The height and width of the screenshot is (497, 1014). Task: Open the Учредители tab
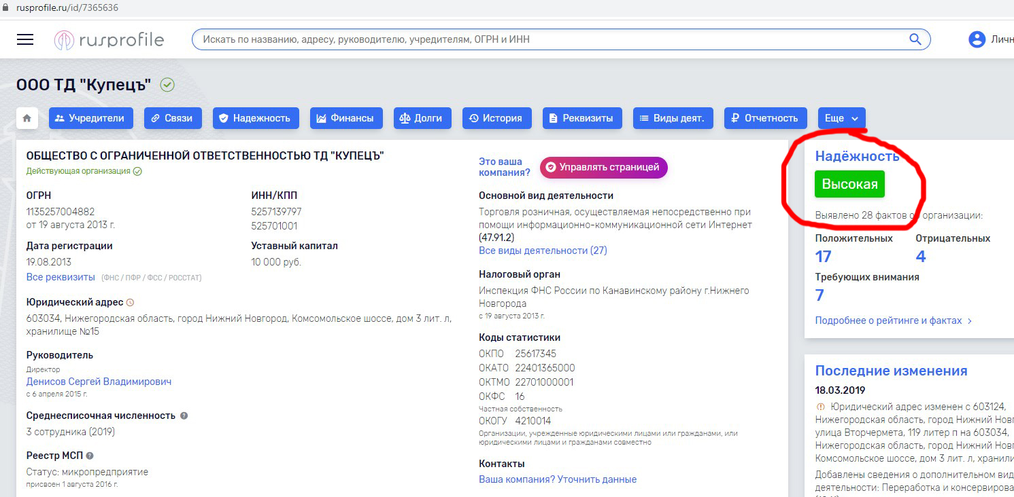coord(91,118)
